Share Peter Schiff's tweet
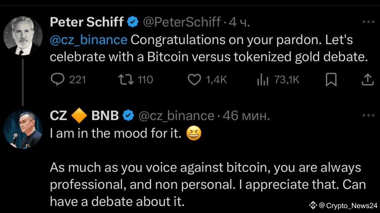This screenshot has height=213, width=380. [367, 80]
